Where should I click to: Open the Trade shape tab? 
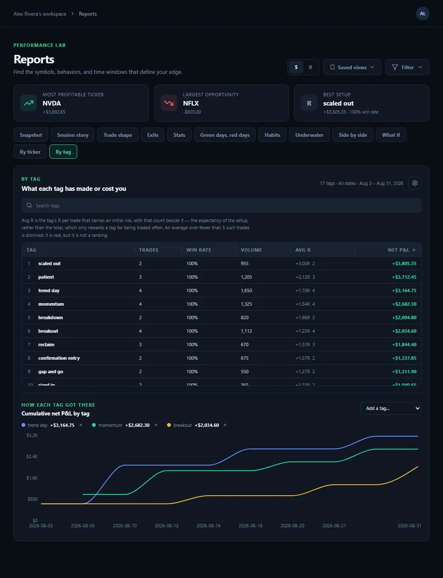click(x=118, y=135)
